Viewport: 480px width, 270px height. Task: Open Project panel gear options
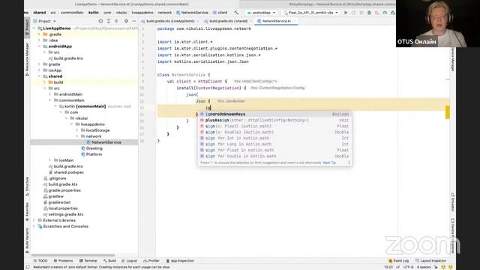pyautogui.click(x=126, y=21)
